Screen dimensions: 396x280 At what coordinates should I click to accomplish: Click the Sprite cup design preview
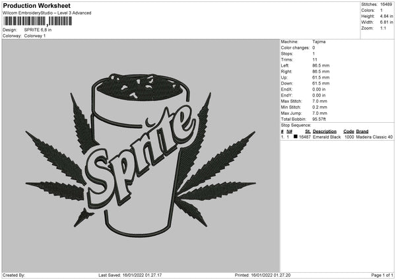pos(141,155)
